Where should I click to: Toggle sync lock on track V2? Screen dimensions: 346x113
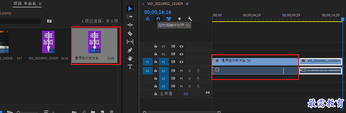tap(173, 54)
